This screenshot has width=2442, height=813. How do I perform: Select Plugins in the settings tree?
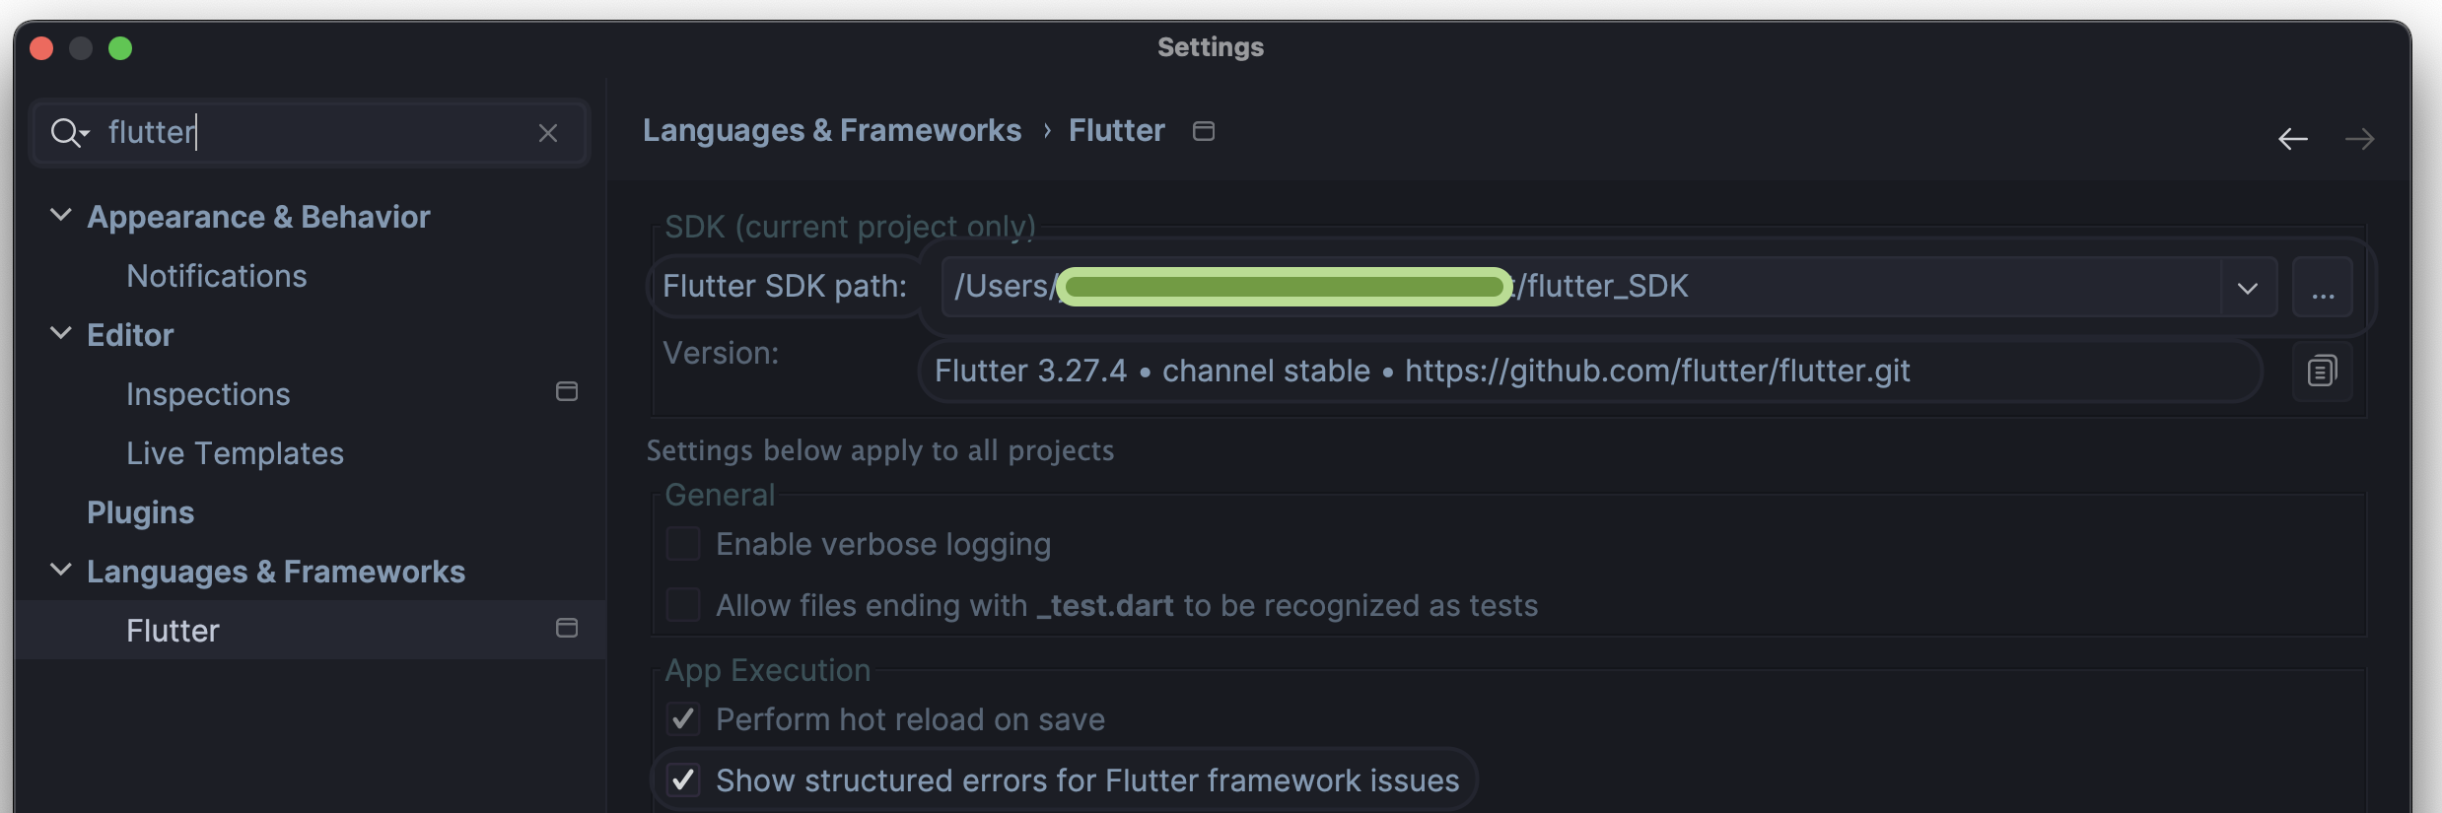(x=141, y=512)
